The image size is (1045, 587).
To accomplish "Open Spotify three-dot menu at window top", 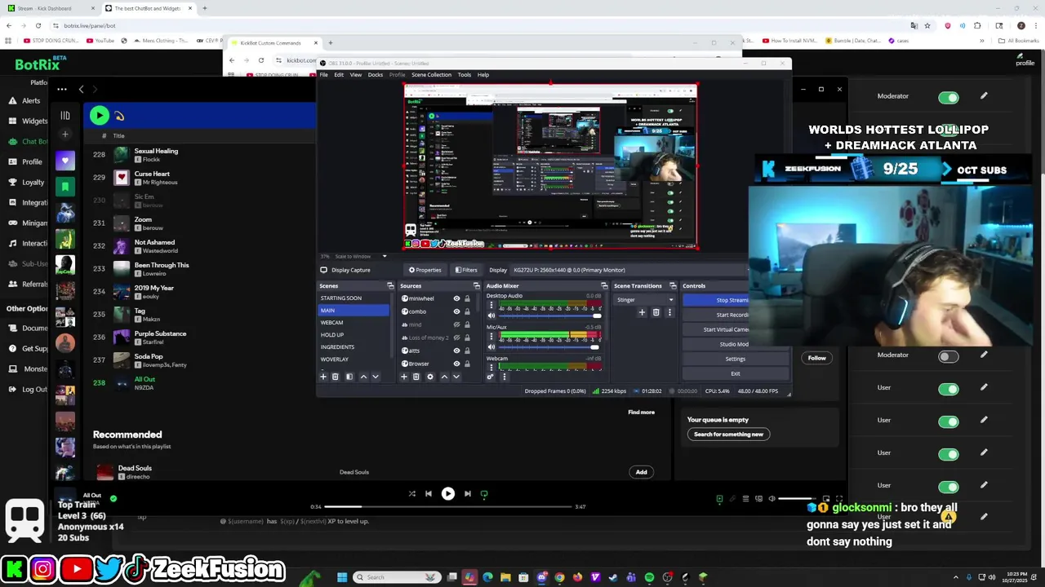I will [61, 89].
